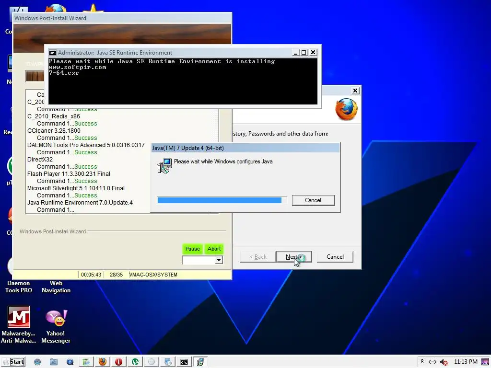Click the 28/35 progress count in status bar

(116, 275)
